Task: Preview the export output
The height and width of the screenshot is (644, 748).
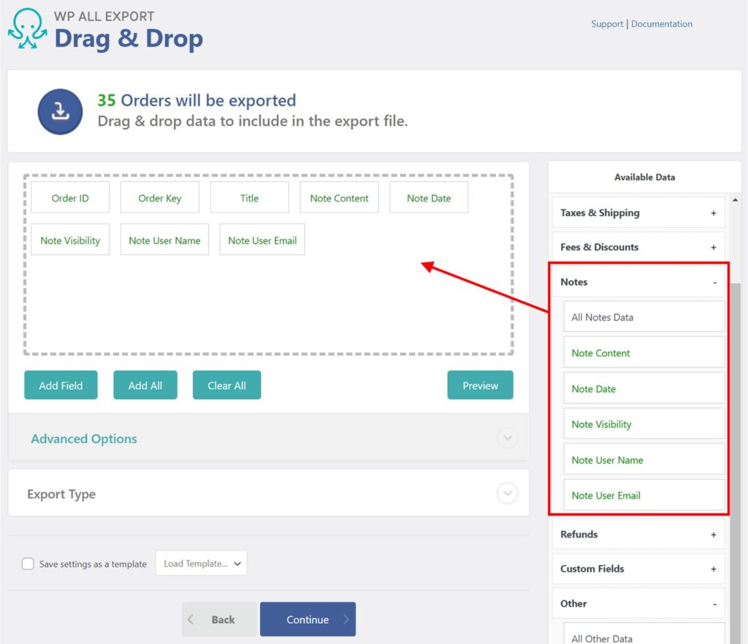Action: [x=480, y=385]
